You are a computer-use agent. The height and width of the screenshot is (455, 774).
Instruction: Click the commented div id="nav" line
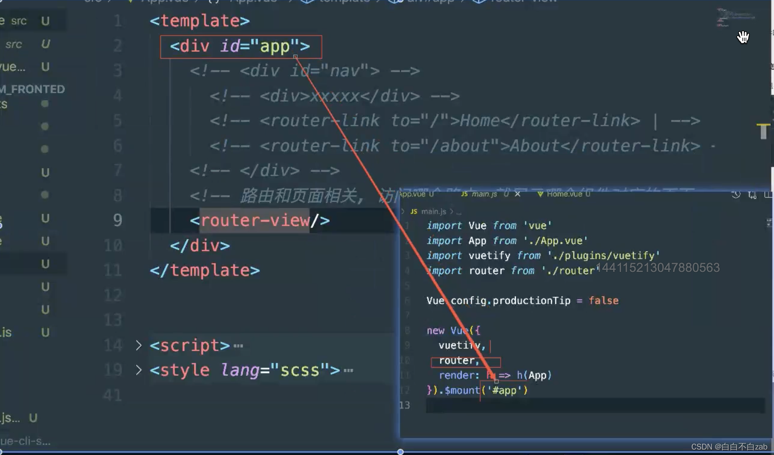pyautogui.click(x=305, y=71)
